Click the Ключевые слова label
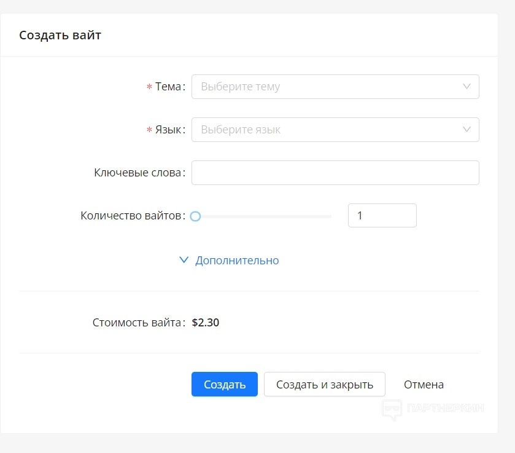Screen dimensions: 515x453 (x=138, y=173)
